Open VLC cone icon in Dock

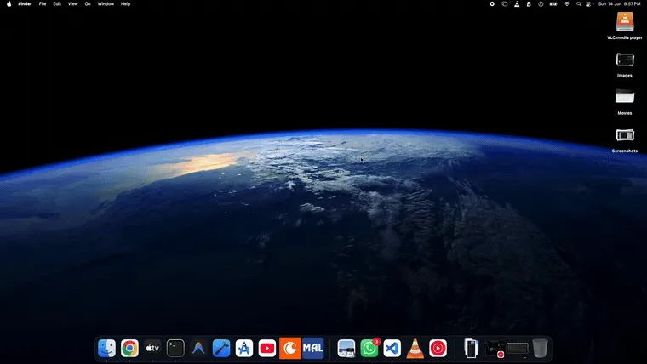(x=415, y=349)
